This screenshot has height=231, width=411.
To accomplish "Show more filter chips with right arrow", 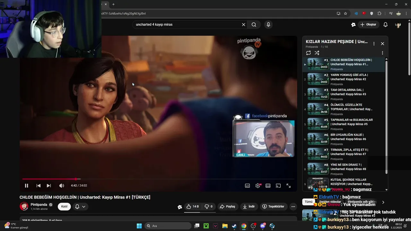I will pos(383,202).
